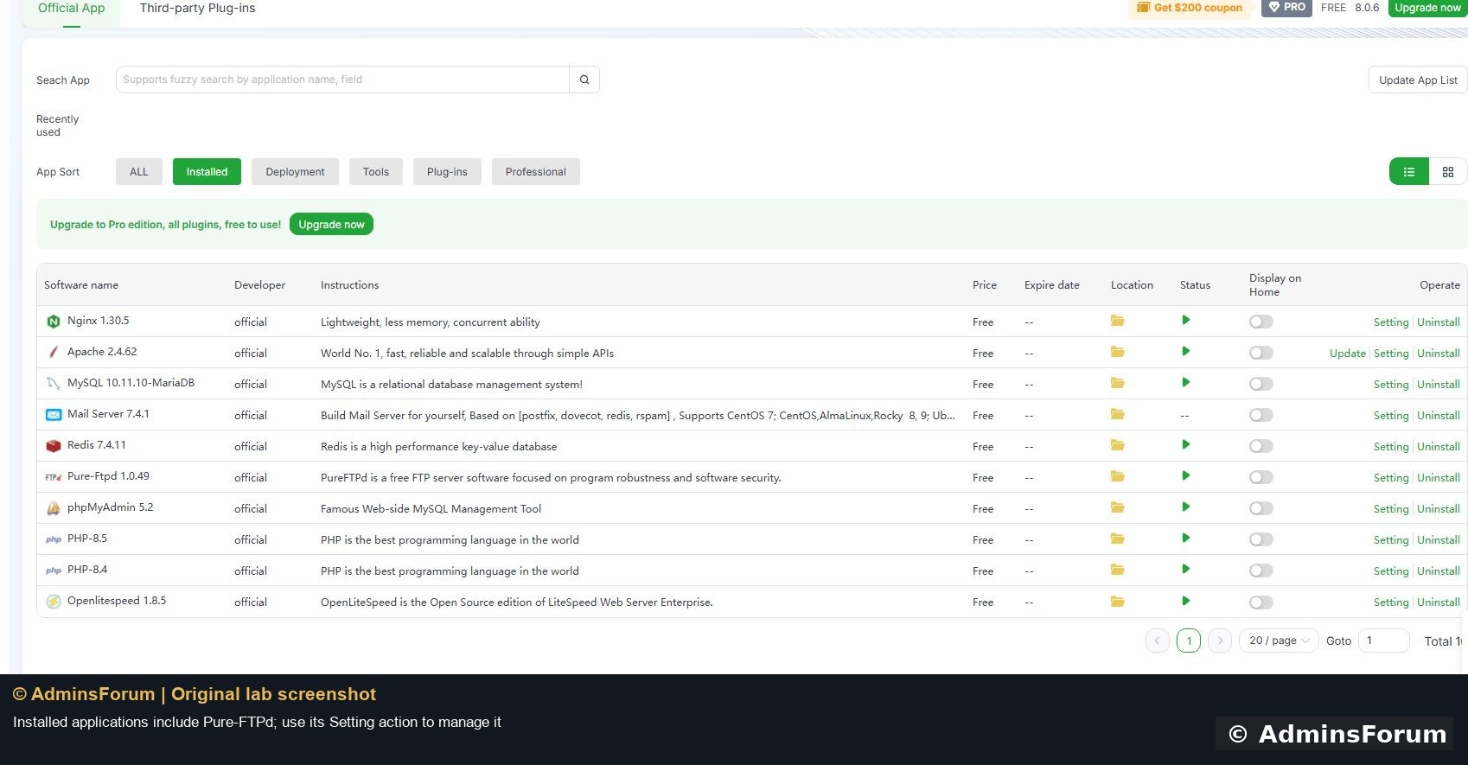Open the MySQL location folder icon

tap(1117, 383)
